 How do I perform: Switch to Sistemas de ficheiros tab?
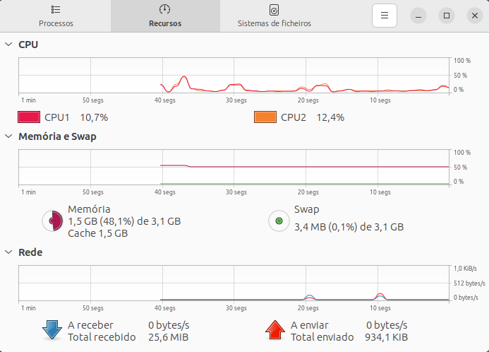(x=274, y=16)
